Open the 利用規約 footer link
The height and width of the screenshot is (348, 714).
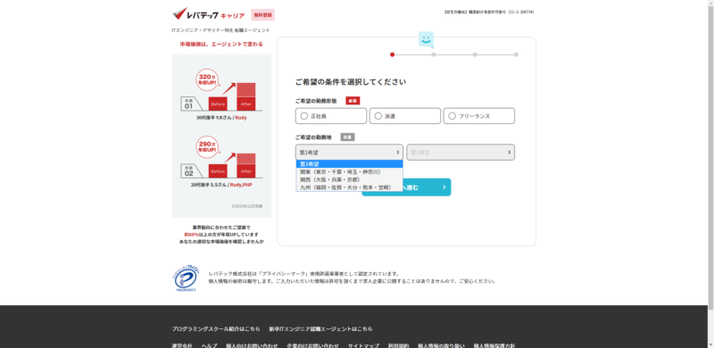point(398,345)
